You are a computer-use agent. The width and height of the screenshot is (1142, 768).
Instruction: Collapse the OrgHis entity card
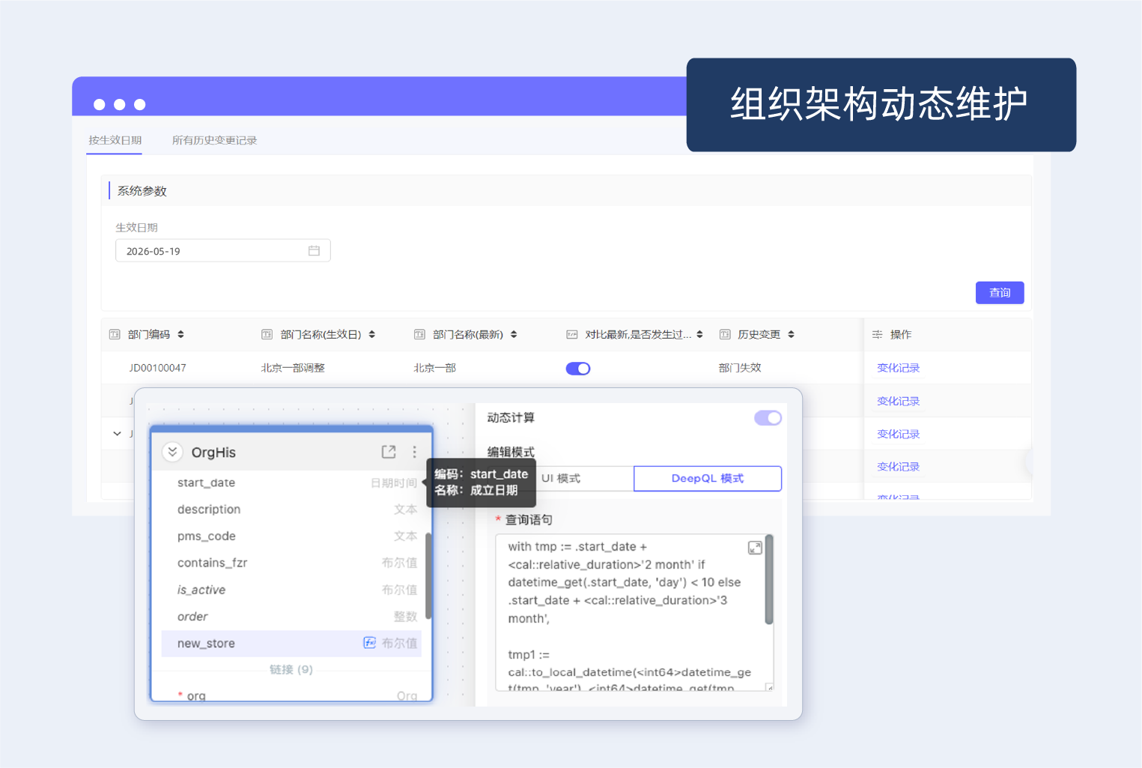coord(172,452)
